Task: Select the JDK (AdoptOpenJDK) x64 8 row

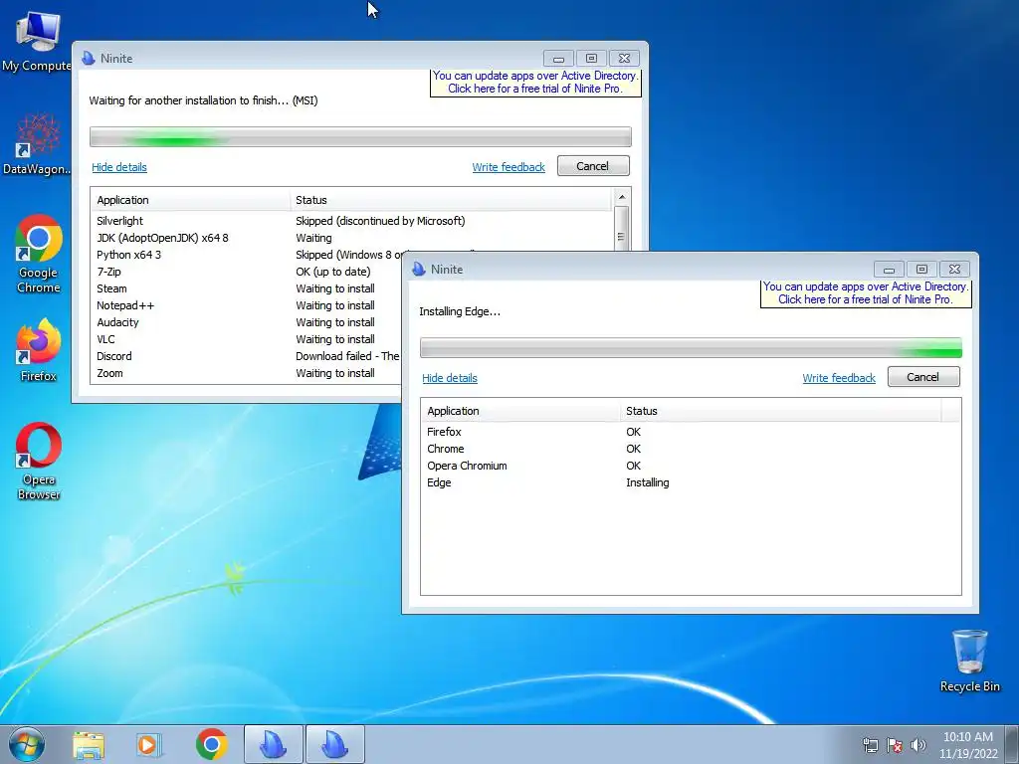Action: [352, 238]
